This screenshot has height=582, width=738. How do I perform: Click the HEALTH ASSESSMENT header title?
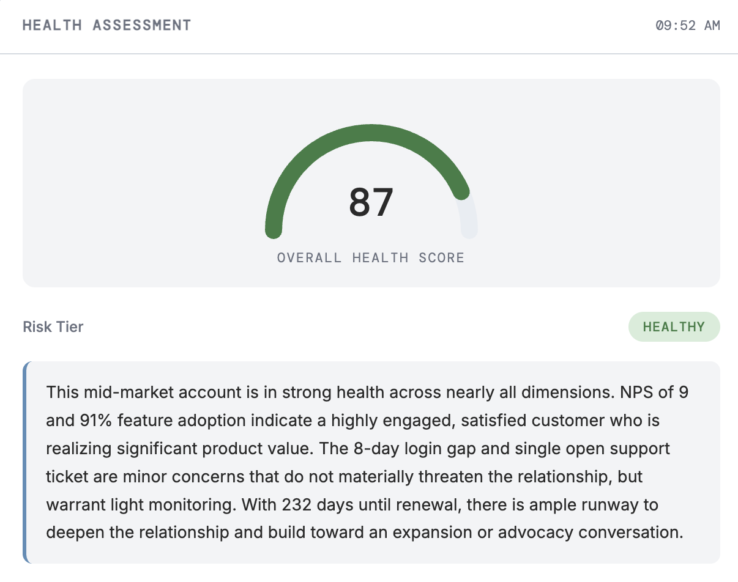point(106,25)
